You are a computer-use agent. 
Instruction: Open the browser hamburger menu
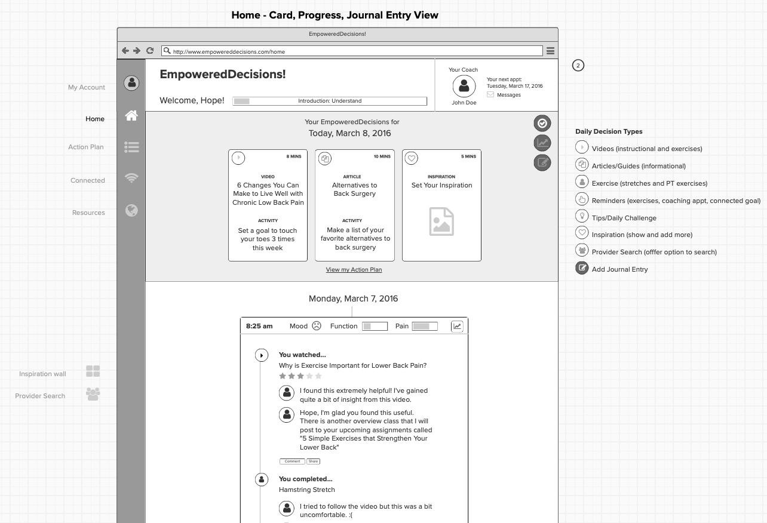(550, 51)
